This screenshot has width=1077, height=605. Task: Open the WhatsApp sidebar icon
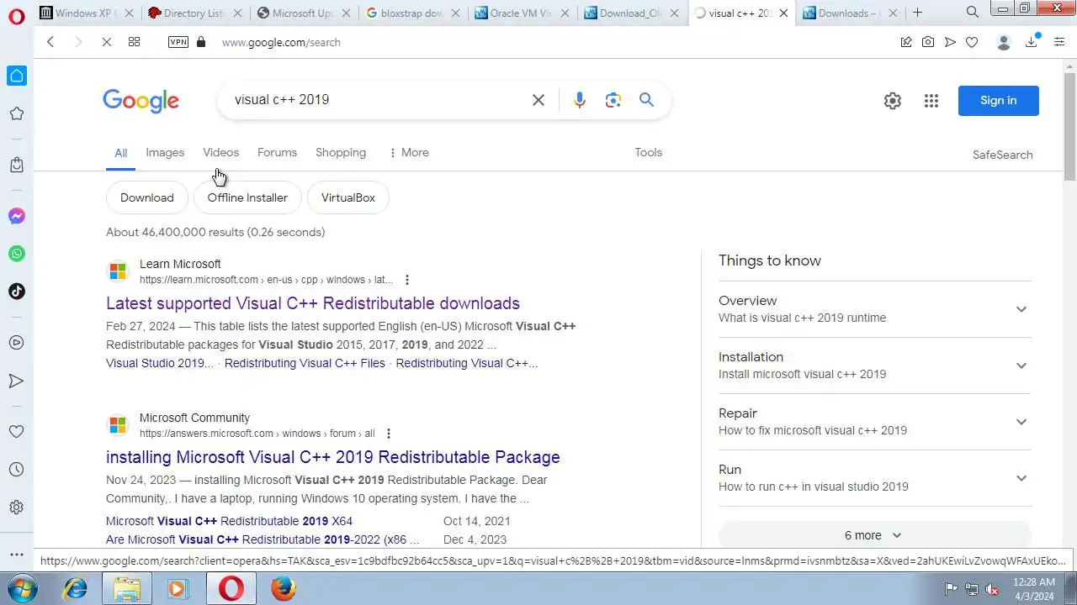click(x=17, y=254)
